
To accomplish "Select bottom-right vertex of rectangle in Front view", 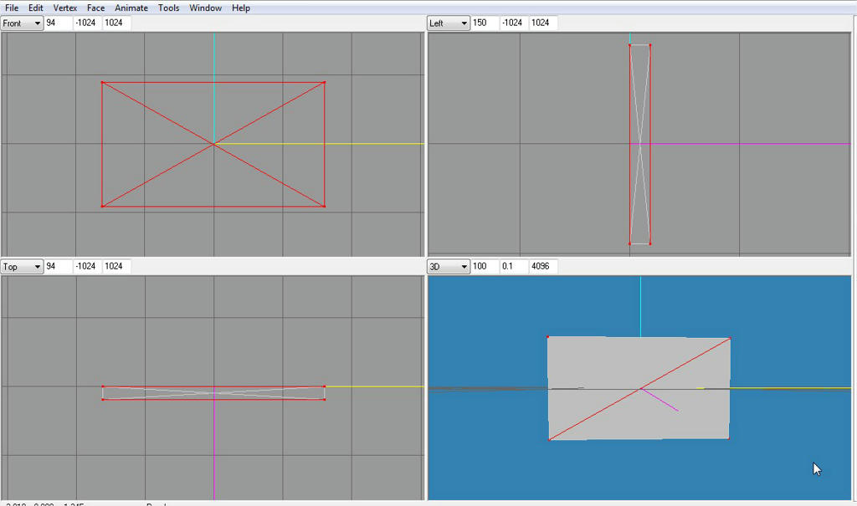I will coord(324,206).
